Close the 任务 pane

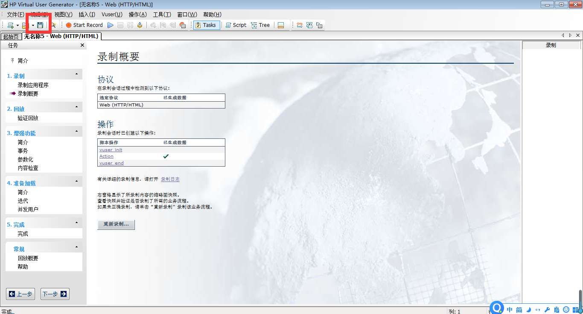click(82, 45)
